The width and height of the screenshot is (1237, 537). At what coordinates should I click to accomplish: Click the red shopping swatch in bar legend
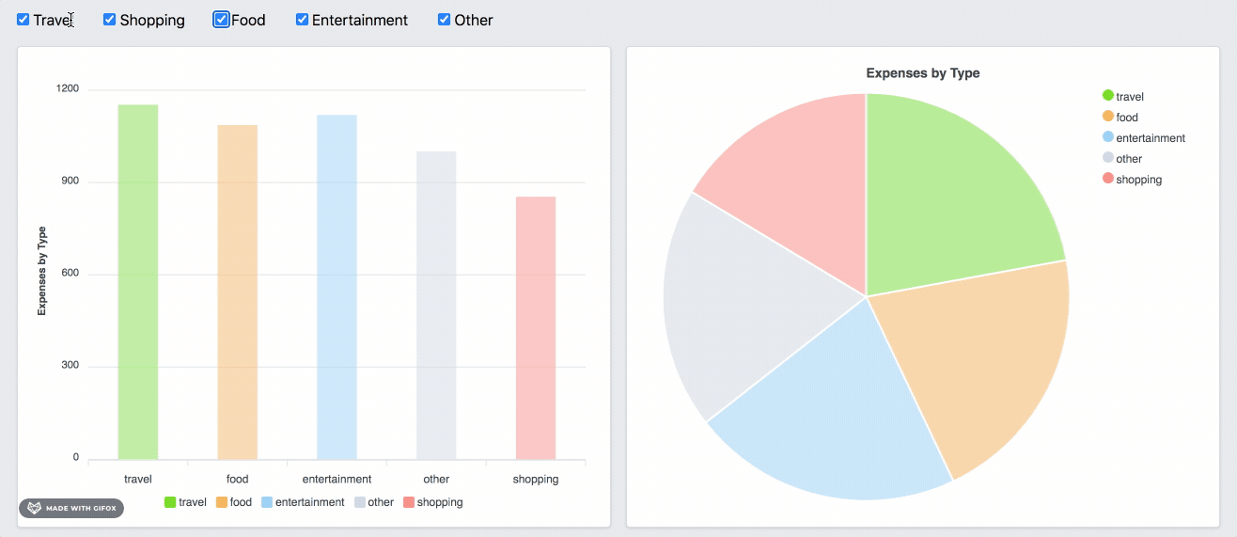(409, 502)
